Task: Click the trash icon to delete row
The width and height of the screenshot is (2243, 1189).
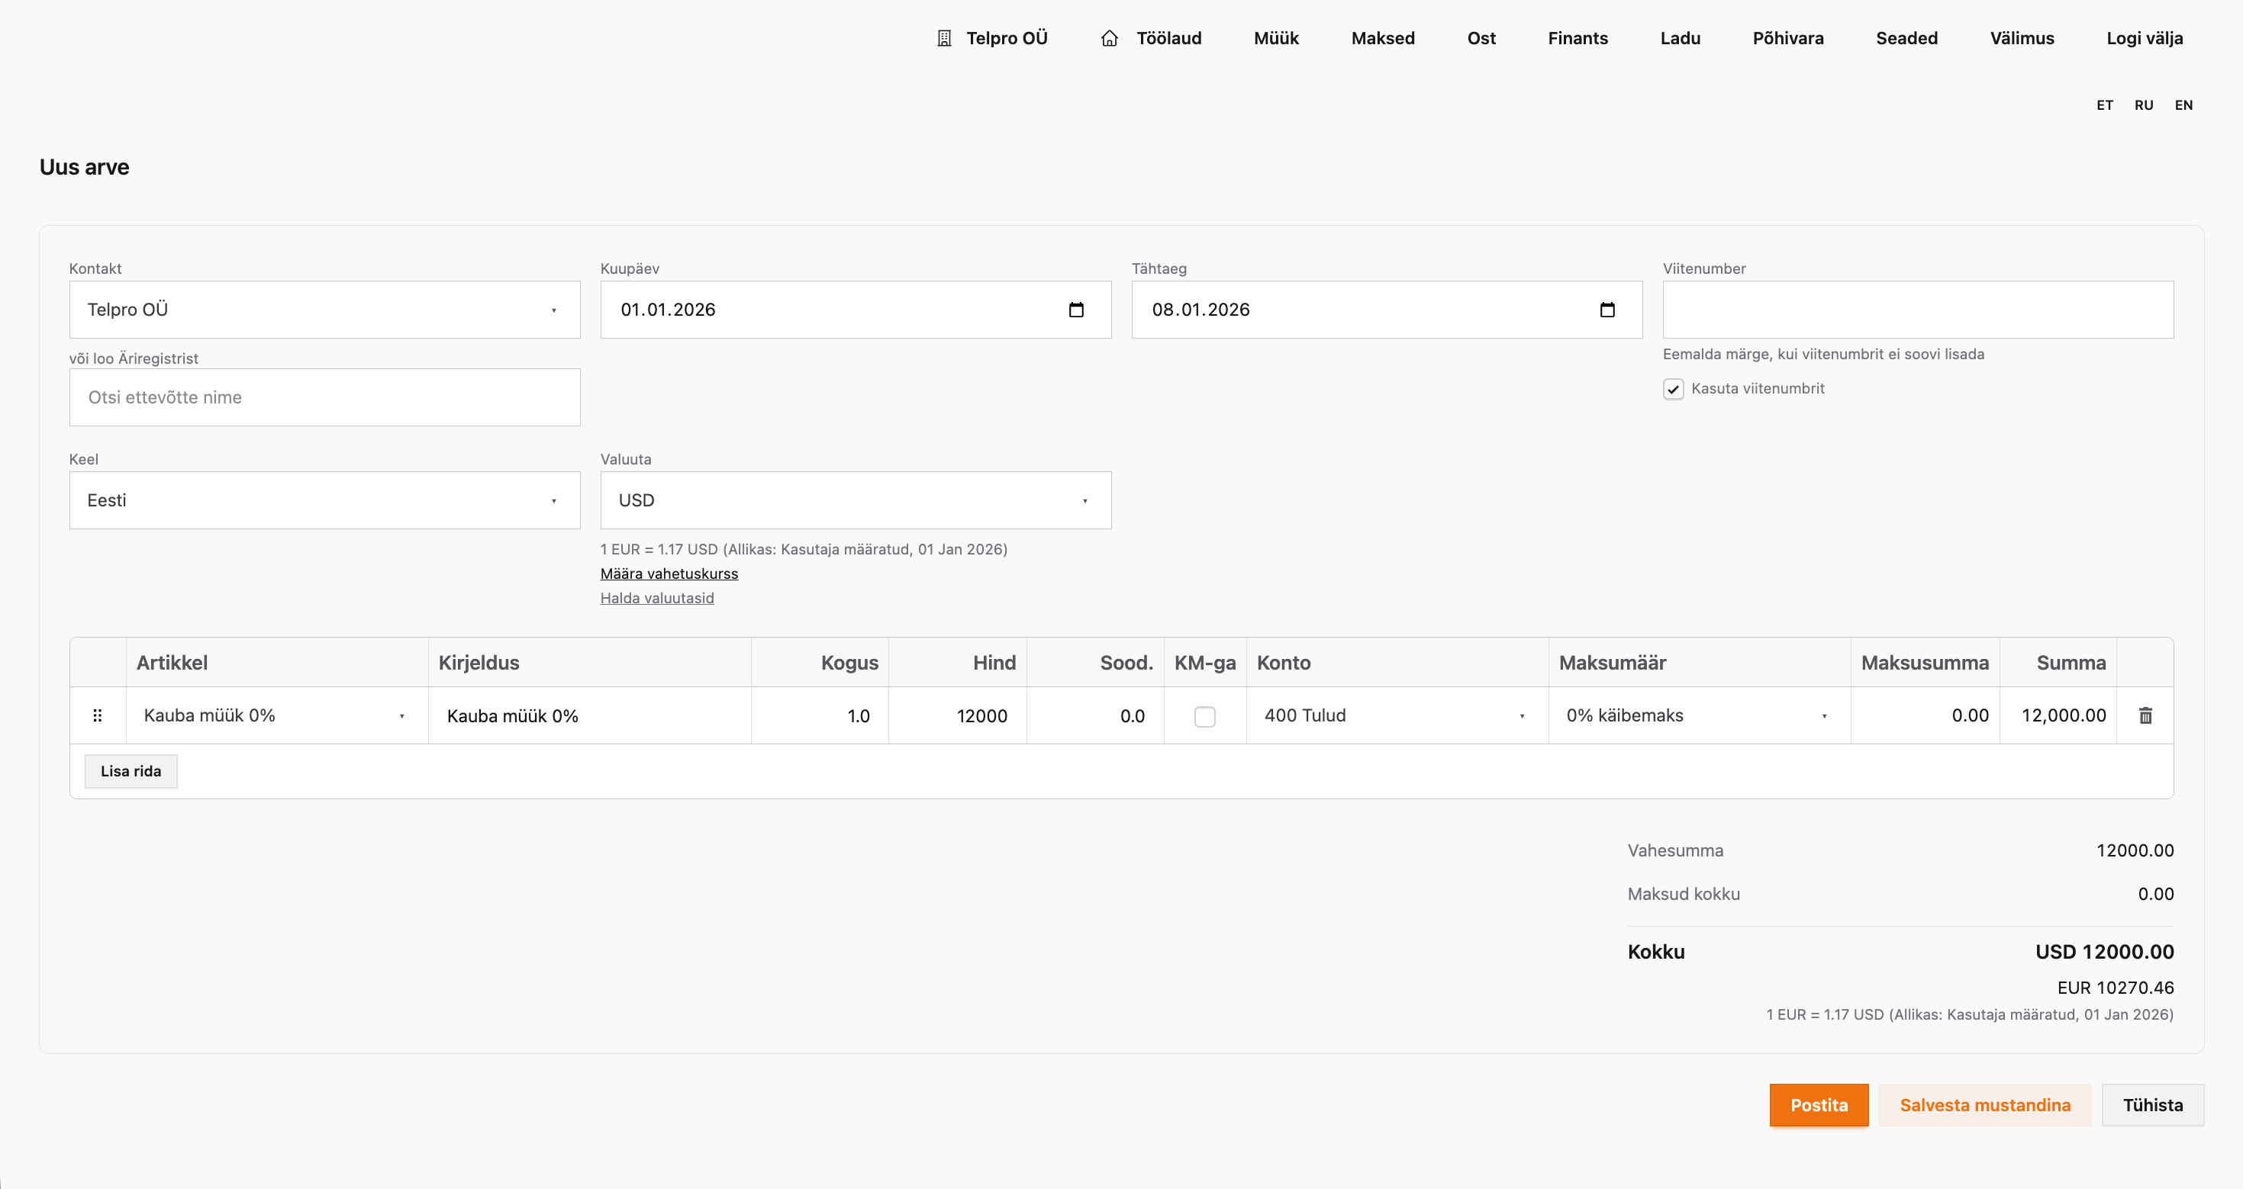Action: (2145, 715)
